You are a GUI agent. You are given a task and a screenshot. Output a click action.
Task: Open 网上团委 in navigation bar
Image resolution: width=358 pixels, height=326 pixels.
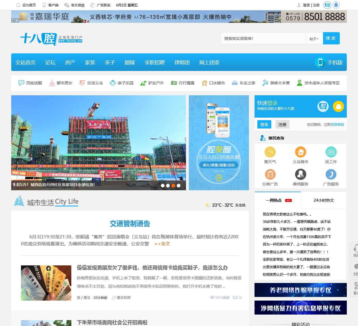coord(209,63)
